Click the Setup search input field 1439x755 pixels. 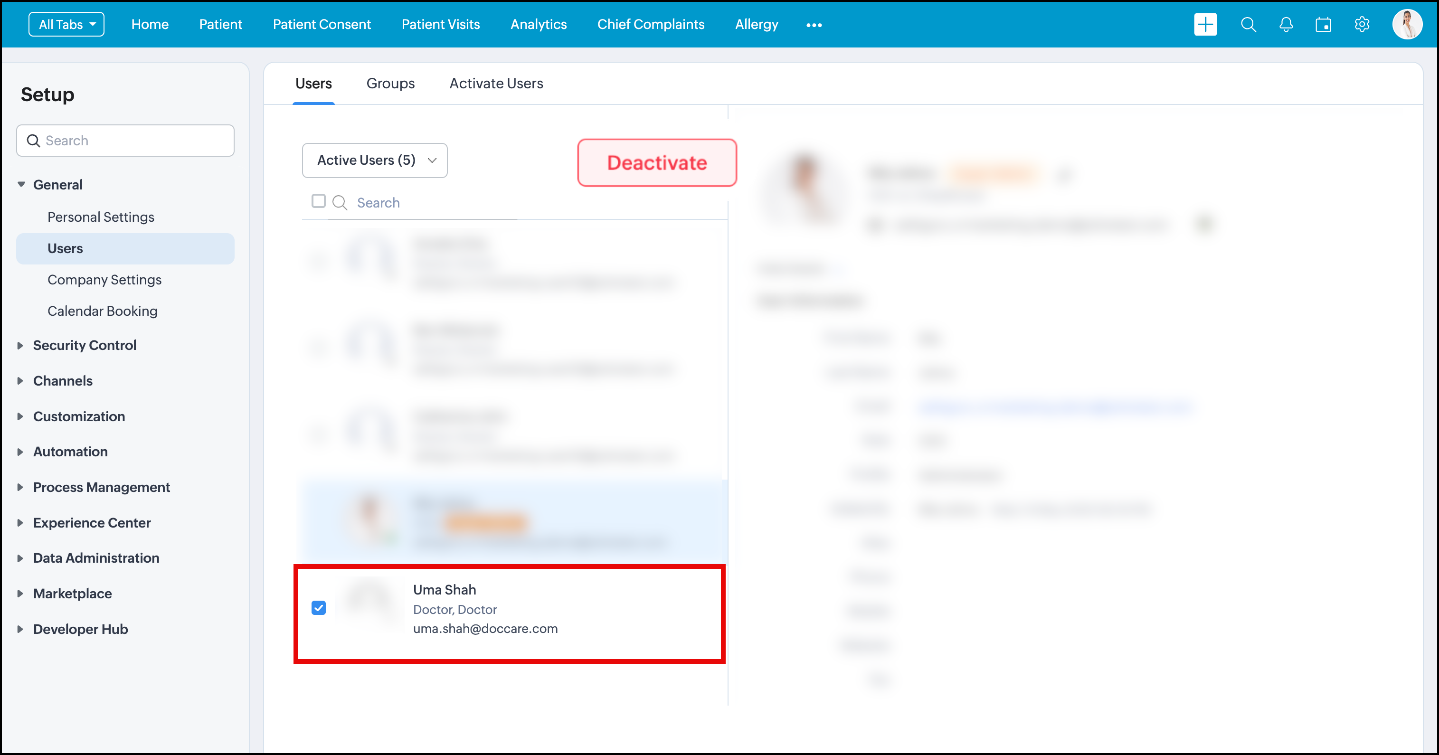point(134,141)
